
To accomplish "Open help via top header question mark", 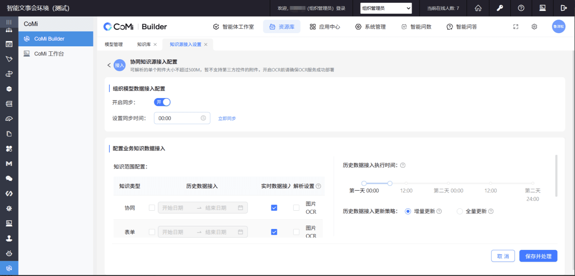I will (x=521, y=8).
